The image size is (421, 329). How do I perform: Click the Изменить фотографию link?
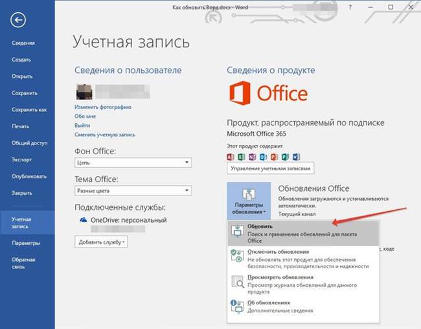tap(103, 107)
